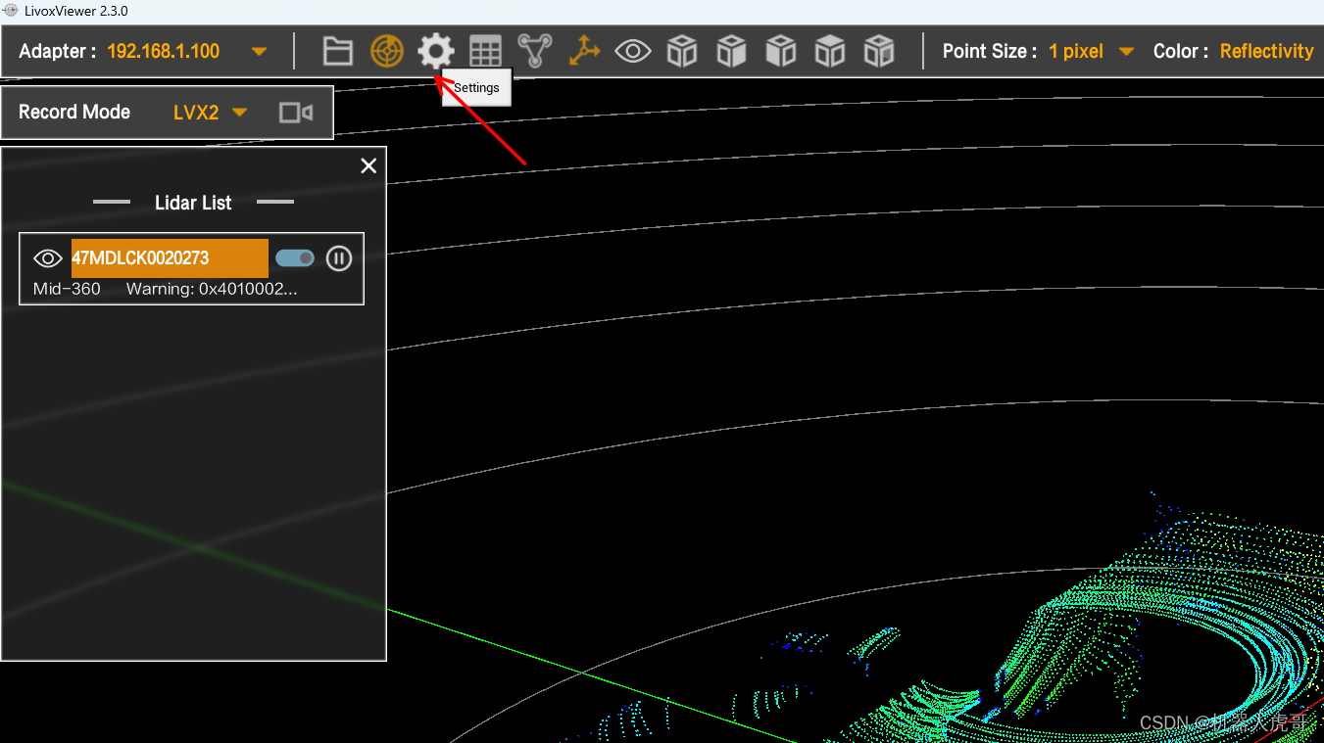Open the Record Mode LVX2 dropdown
The height and width of the screenshot is (743, 1324).
(239, 113)
